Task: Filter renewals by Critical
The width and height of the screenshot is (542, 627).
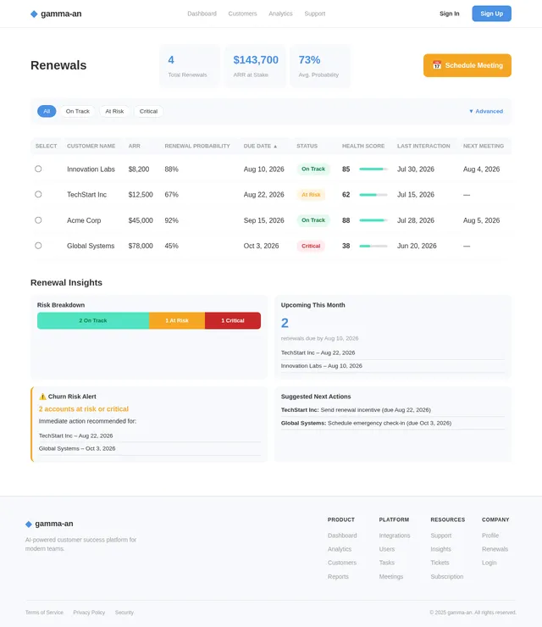Action: click(148, 111)
